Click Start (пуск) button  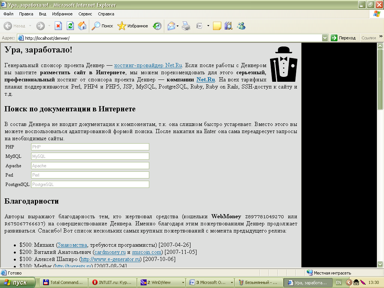tap(17, 282)
